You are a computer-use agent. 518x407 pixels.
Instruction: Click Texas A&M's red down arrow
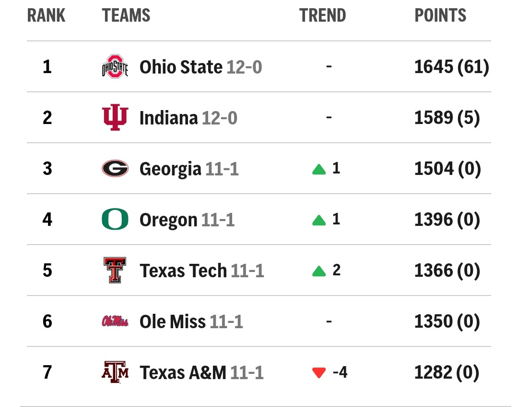click(x=319, y=373)
